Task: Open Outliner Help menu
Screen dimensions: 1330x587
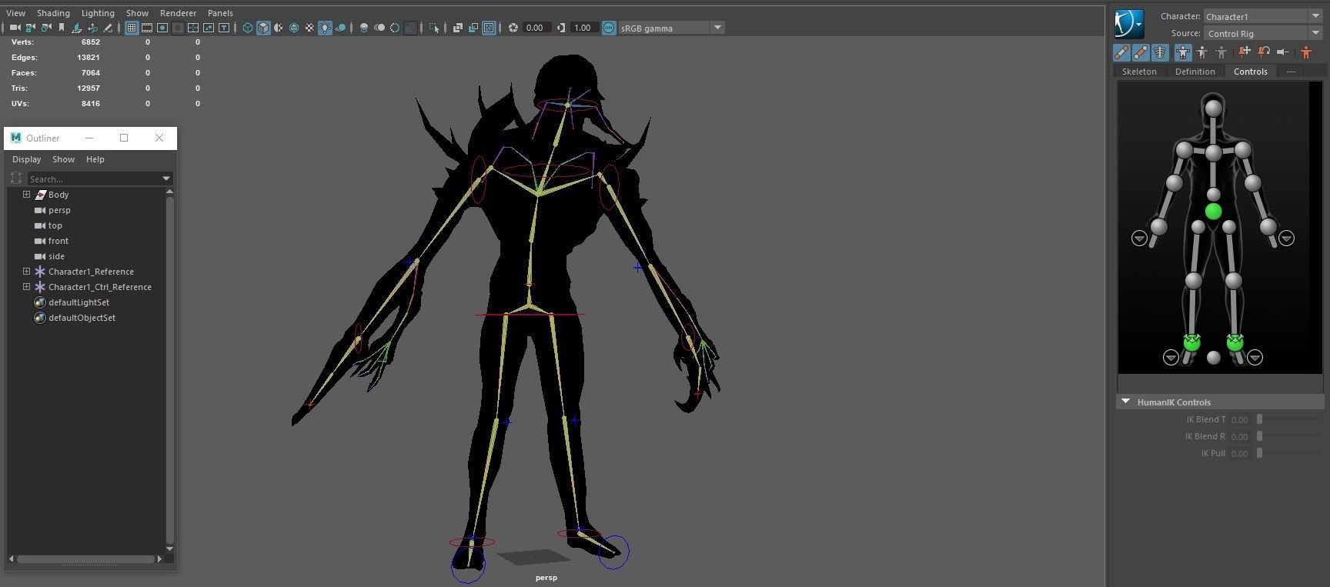Action: 95,159
